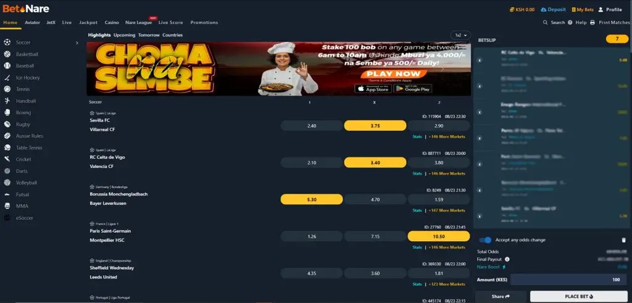Viewport: 632px width, 303px height.
Task: Click the Print Matches printer icon
Action: click(x=592, y=23)
